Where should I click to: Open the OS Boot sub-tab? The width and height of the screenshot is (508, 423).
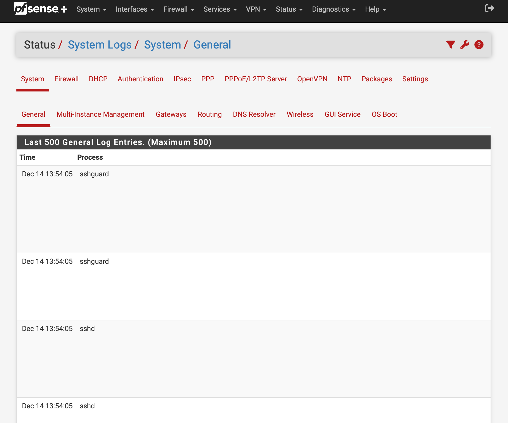[384, 114]
